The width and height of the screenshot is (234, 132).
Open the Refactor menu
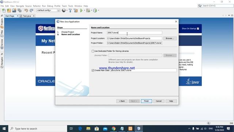(37, 6)
